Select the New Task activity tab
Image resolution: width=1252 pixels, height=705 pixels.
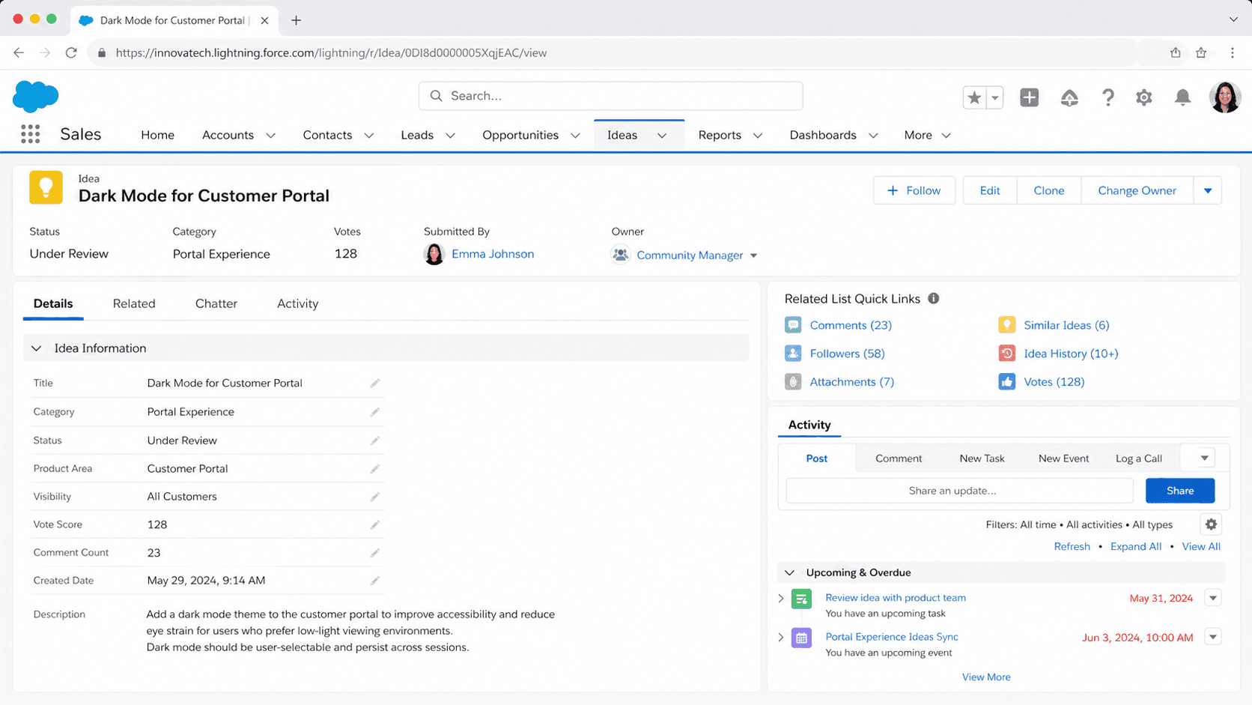click(982, 459)
